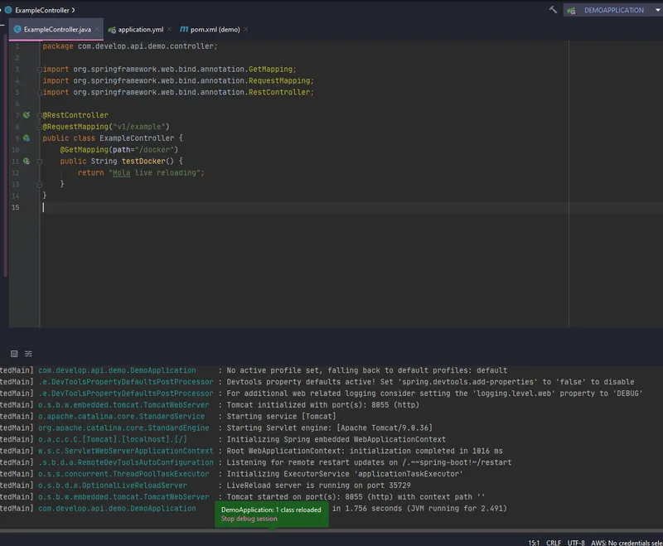663x546 pixels.
Task: Click the Spring bean gutter icon on line 7
Action: tap(27, 115)
